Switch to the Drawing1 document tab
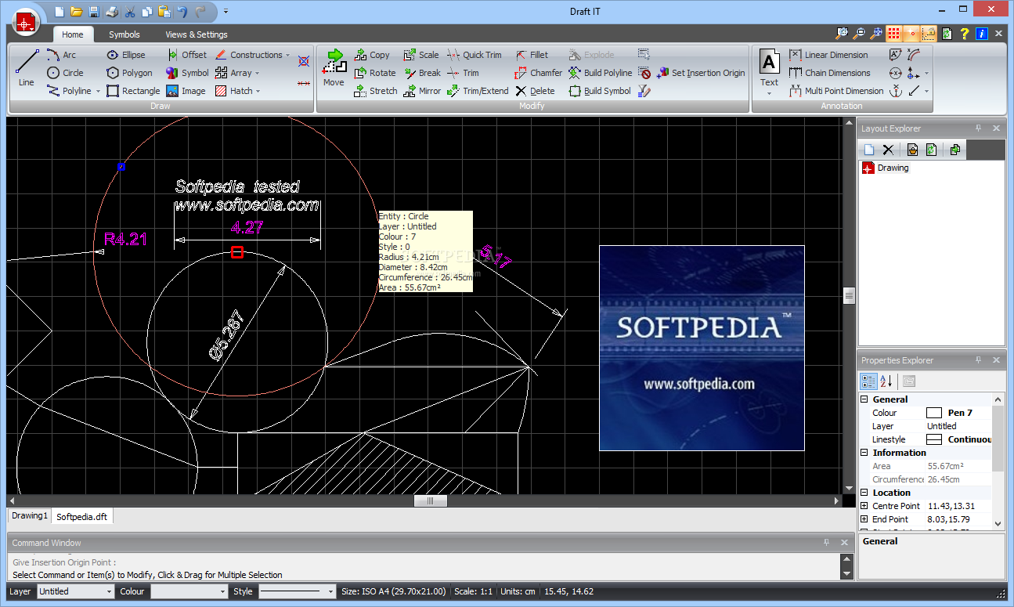This screenshot has height=607, width=1014. coord(30,516)
